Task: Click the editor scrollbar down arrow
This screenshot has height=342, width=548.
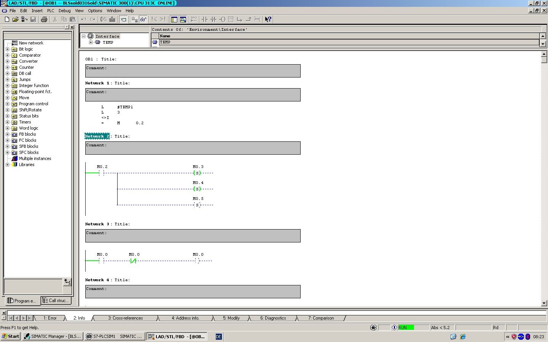Action: coord(544,303)
